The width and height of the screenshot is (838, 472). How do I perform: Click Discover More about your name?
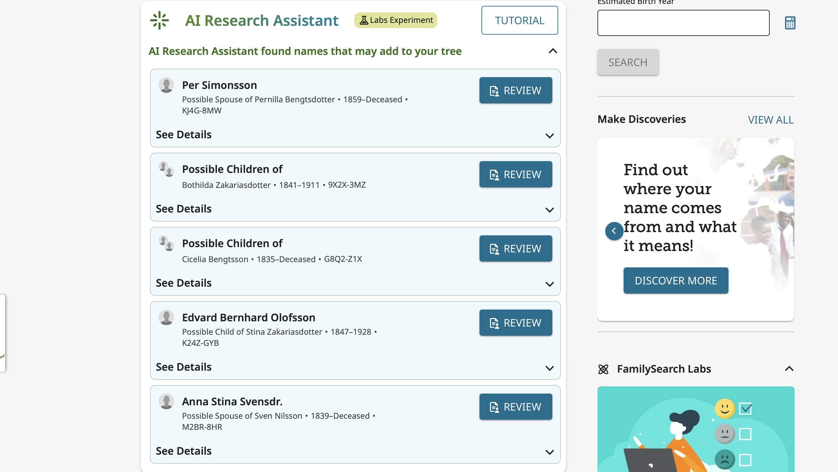(x=676, y=280)
